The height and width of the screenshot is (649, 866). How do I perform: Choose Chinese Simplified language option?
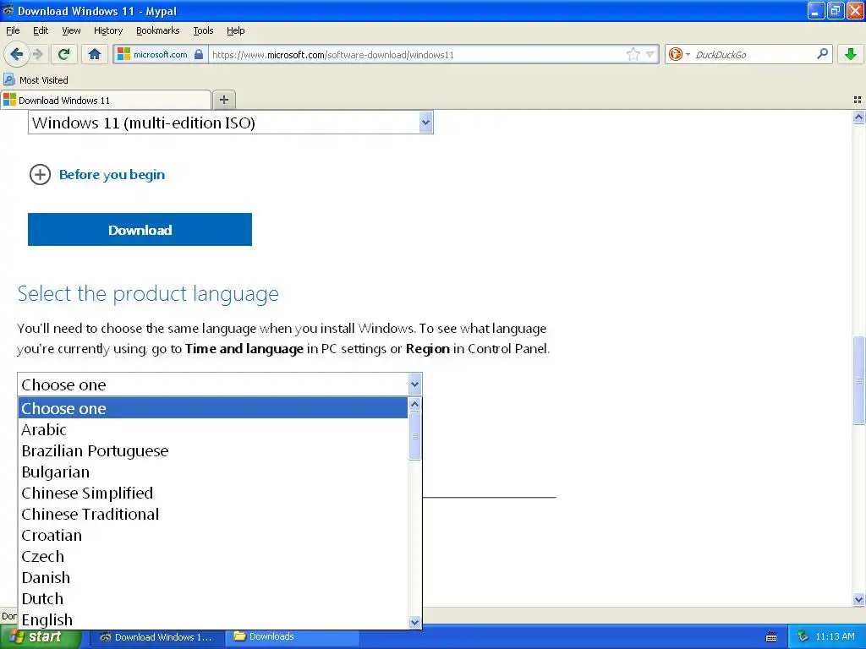[x=212, y=493]
